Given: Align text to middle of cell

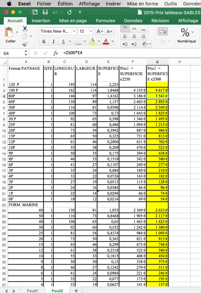Looking at the screenshot, I should 134,29.
